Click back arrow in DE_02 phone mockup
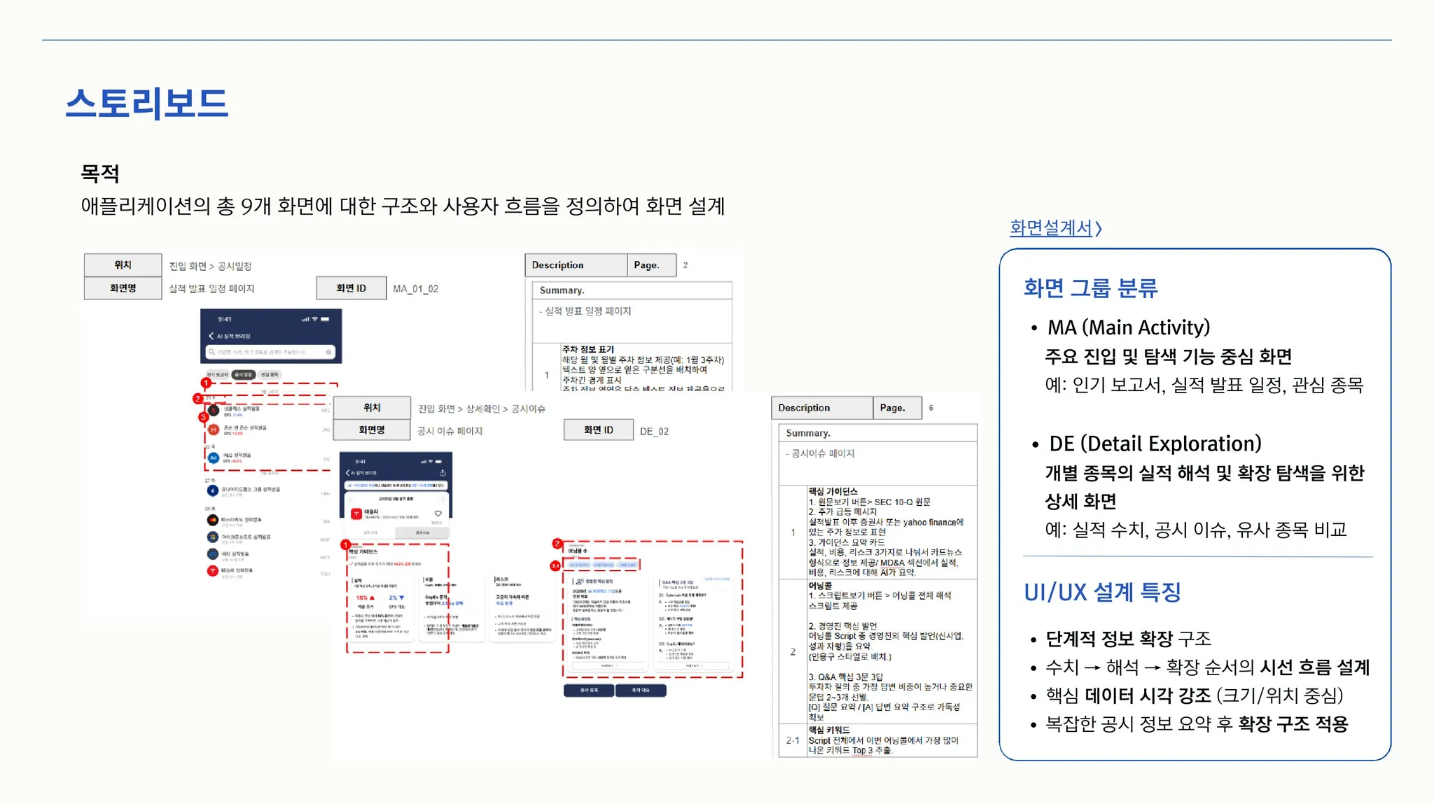Screen dimensions: 1434x806 click(x=347, y=473)
